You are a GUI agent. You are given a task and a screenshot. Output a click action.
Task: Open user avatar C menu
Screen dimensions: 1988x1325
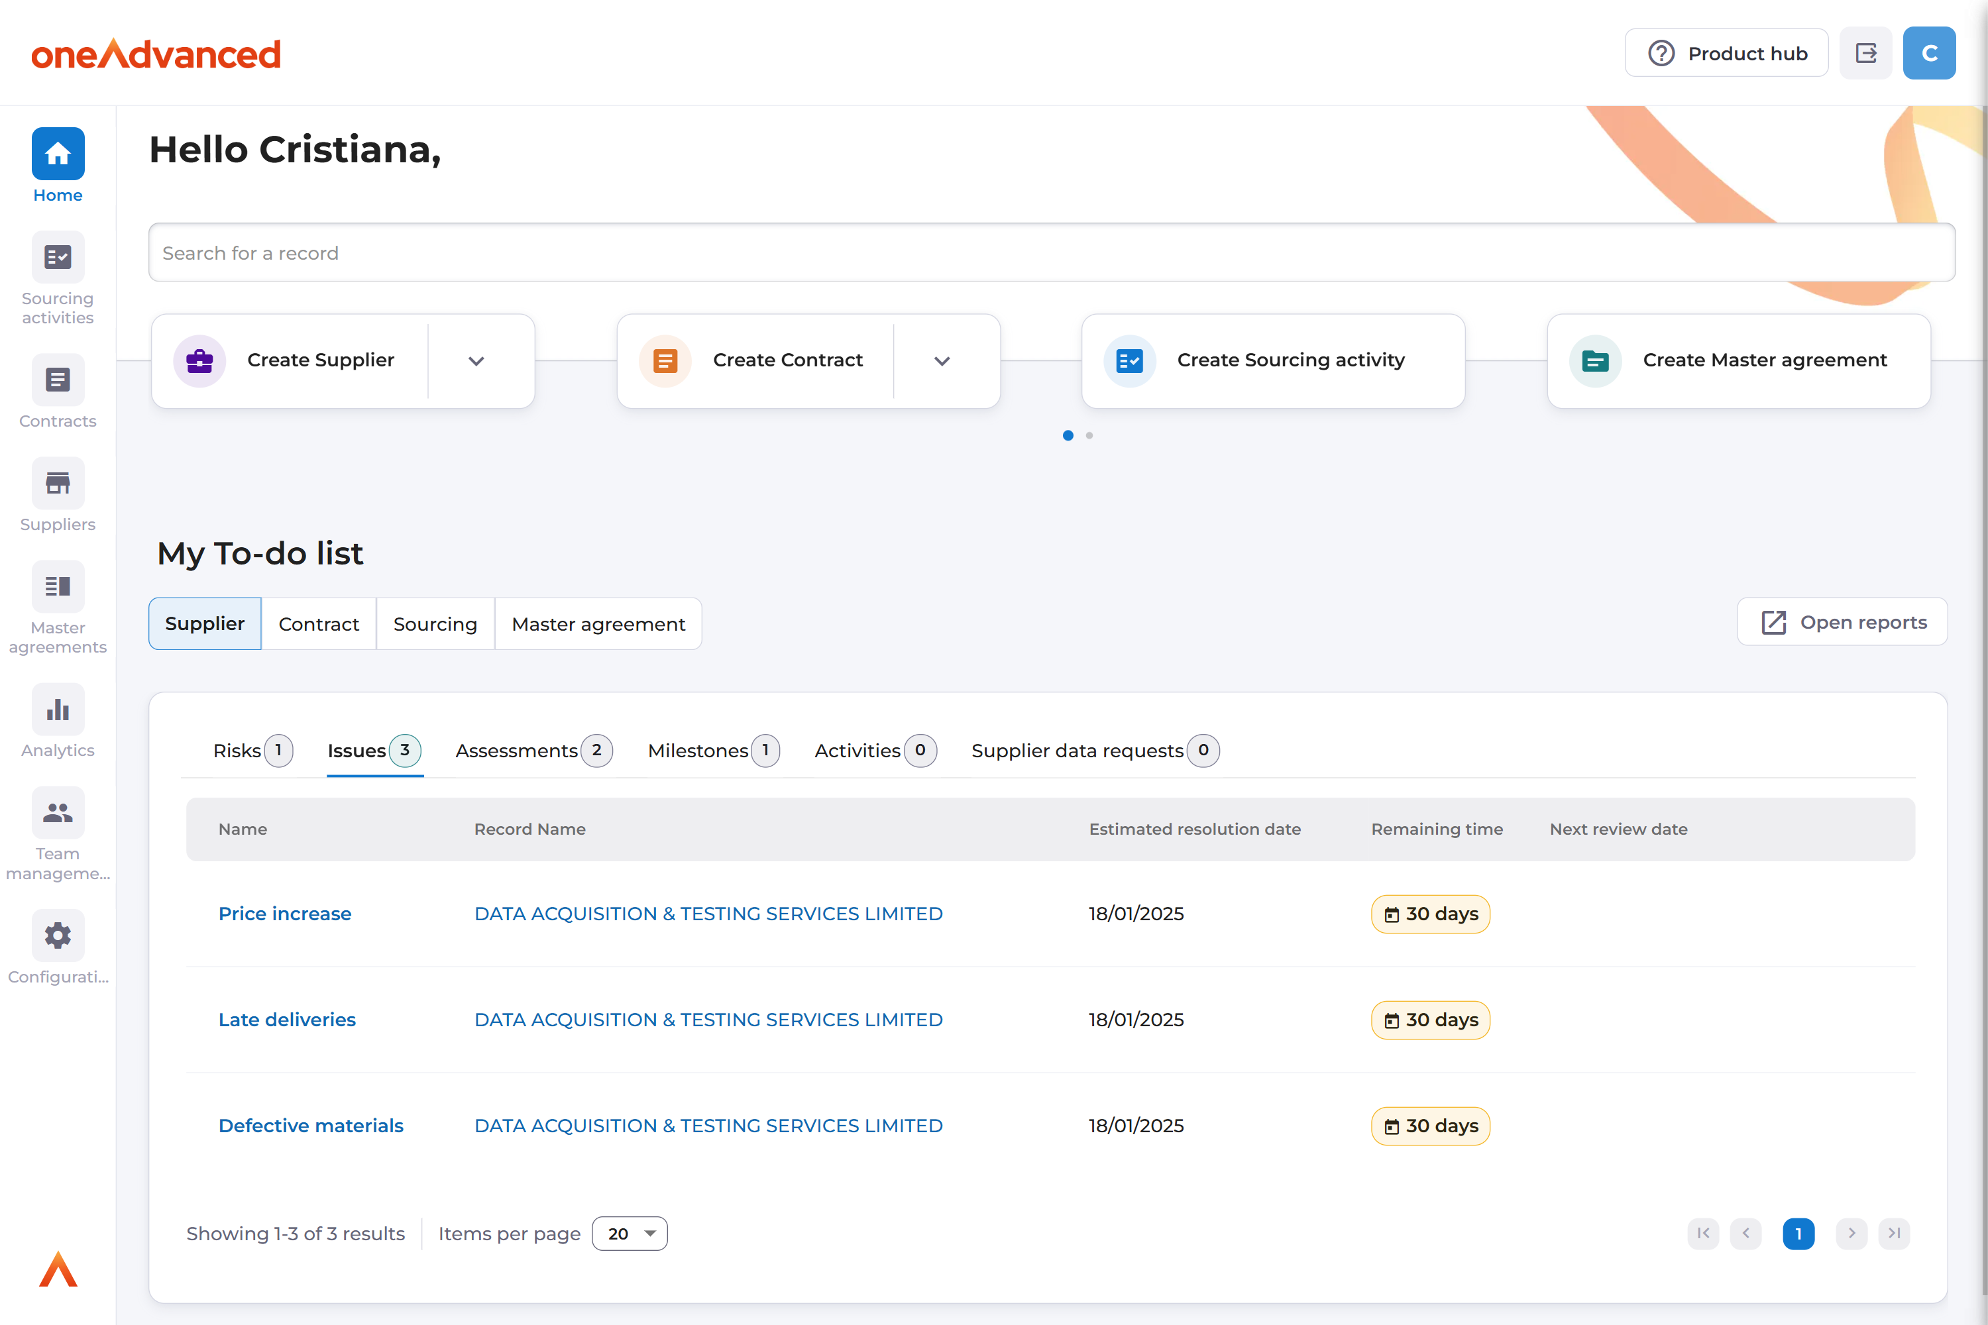[x=1929, y=53]
